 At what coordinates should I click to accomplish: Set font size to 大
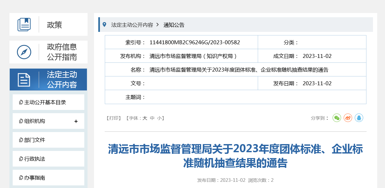coord(145,118)
